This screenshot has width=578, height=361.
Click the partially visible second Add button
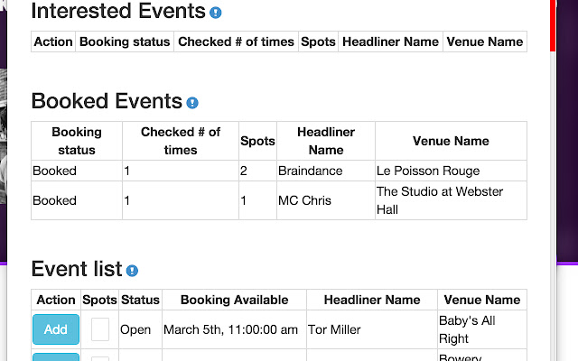tap(56, 357)
